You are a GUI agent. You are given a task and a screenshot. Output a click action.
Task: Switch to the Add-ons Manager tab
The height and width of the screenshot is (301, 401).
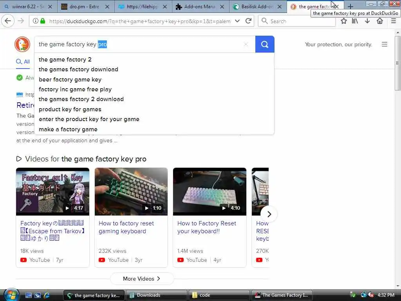coord(200,7)
